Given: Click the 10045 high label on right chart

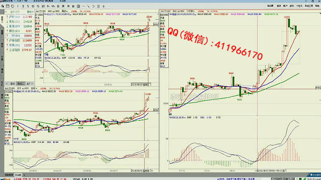Looking at the screenshot, I should click(x=287, y=17).
